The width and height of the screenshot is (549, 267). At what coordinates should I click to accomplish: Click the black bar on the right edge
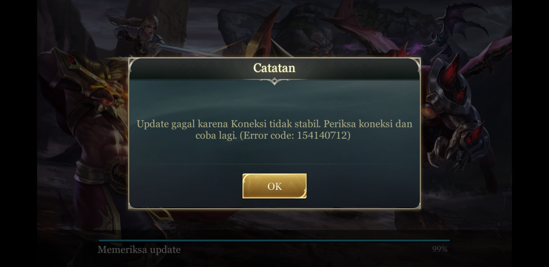click(531, 133)
